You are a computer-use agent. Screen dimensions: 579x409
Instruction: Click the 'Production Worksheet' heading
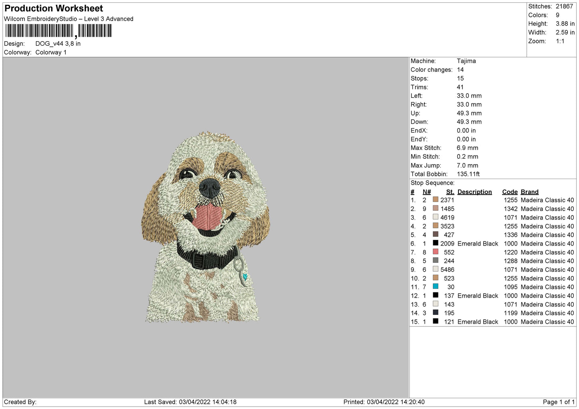pos(54,8)
